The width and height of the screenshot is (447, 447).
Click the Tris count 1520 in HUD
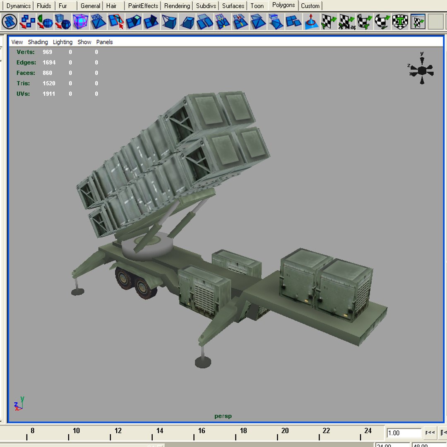49,83
